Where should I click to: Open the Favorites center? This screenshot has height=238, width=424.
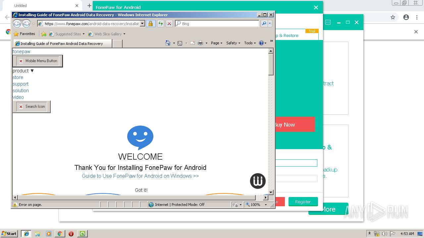pyautogui.click(x=24, y=34)
